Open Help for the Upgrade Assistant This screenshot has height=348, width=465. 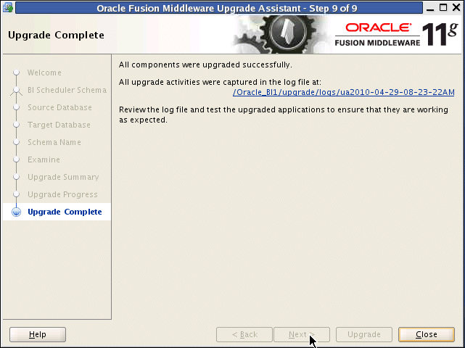(x=38, y=334)
